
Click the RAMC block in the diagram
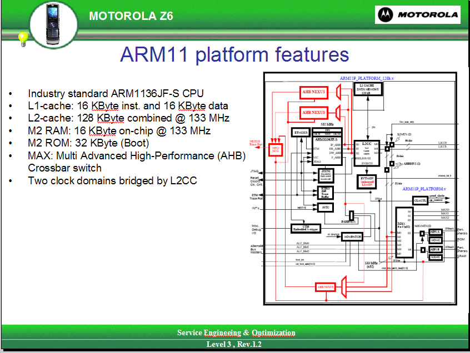(x=435, y=257)
